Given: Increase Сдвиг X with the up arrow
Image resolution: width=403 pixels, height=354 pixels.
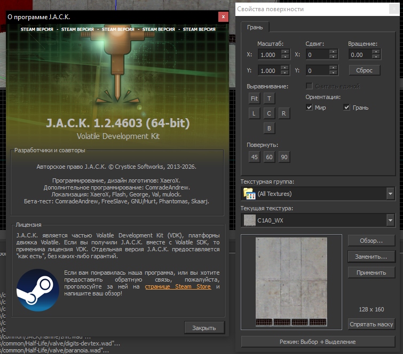Looking at the screenshot, I should tap(334, 52).
